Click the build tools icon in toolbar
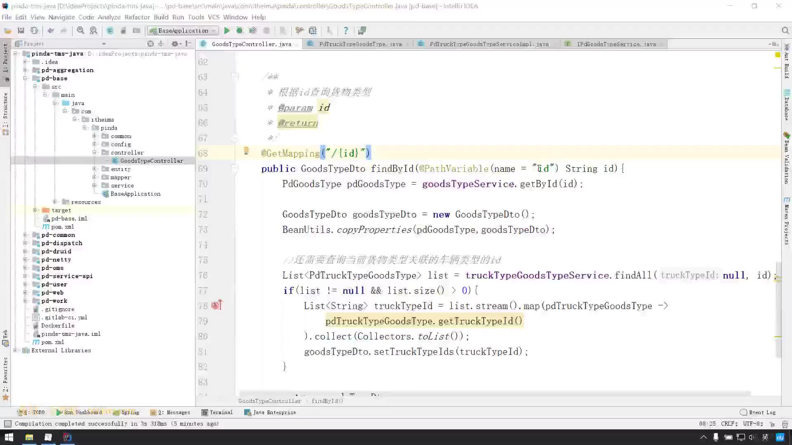 point(299,30)
